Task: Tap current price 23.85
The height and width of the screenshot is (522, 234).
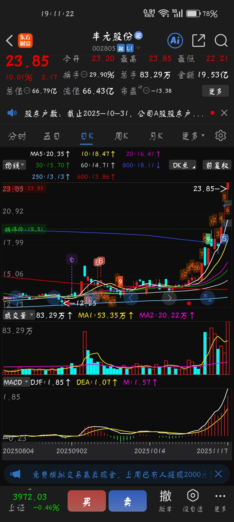Action: (27, 61)
